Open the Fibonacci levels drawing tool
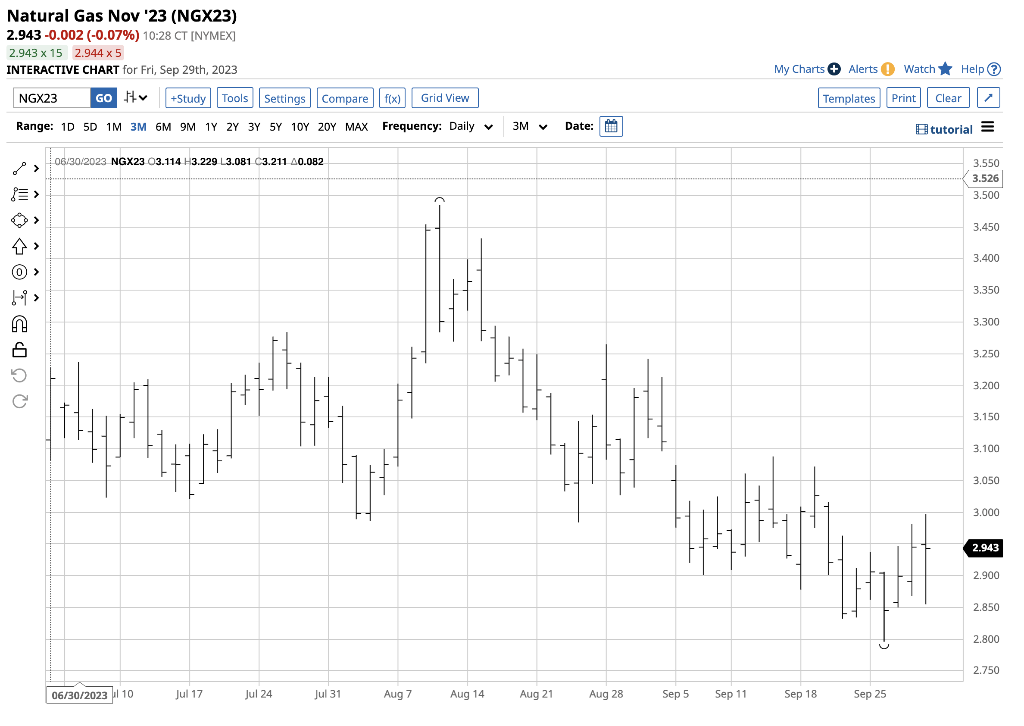The image size is (1024, 726). click(20, 194)
